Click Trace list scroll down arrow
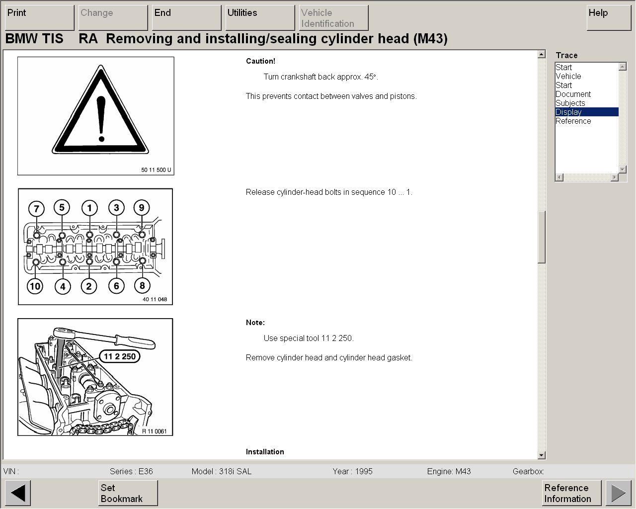Screen dimensions: 636x509 [x=623, y=170]
